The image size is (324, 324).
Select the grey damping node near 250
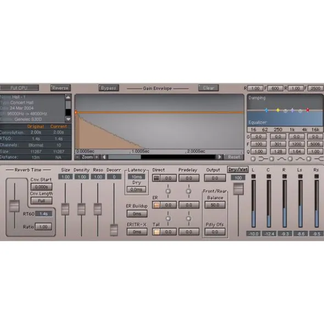(286, 111)
